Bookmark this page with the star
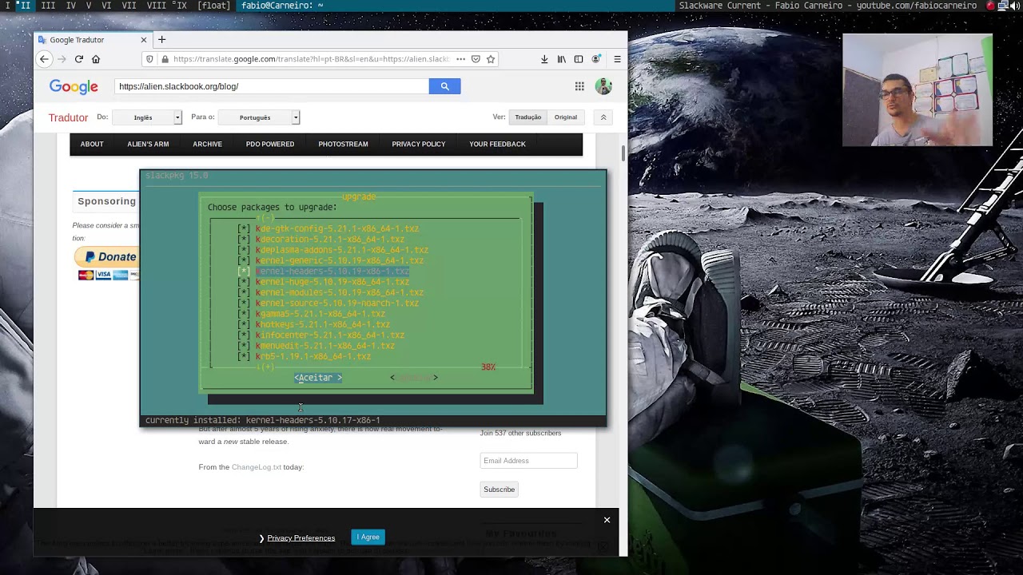The width and height of the screenshot is (1023, 575). (491, 59)
